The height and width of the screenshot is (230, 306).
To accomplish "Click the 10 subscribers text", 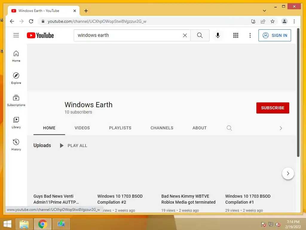I will pyautogui.click(x=78, y=112).
